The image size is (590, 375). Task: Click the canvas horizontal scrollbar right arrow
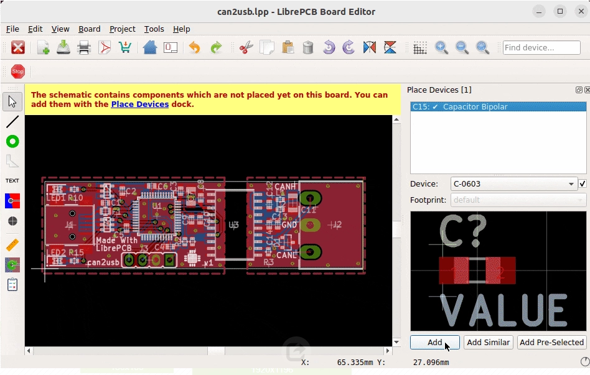pos(388,351)
